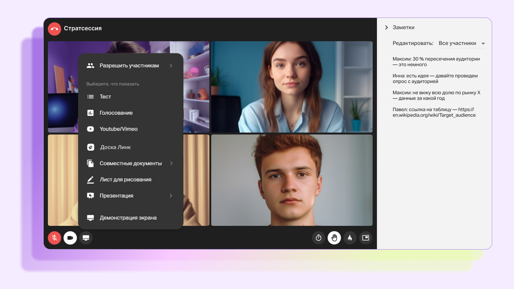Unmute the microphone toggle
Screen dimensions: 514x289
point(55,238)
